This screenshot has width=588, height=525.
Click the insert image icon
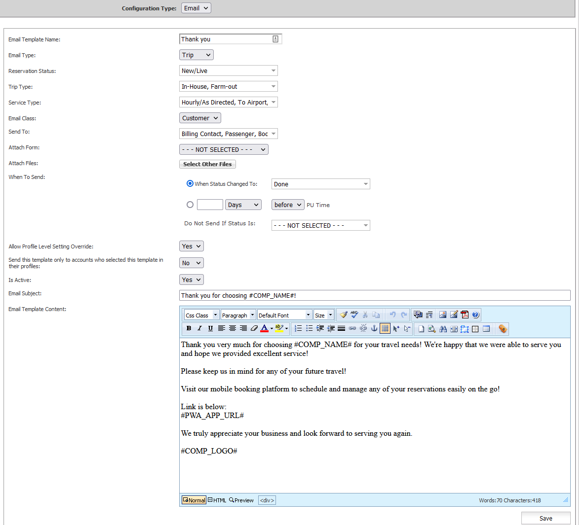[x=443, y=315]
